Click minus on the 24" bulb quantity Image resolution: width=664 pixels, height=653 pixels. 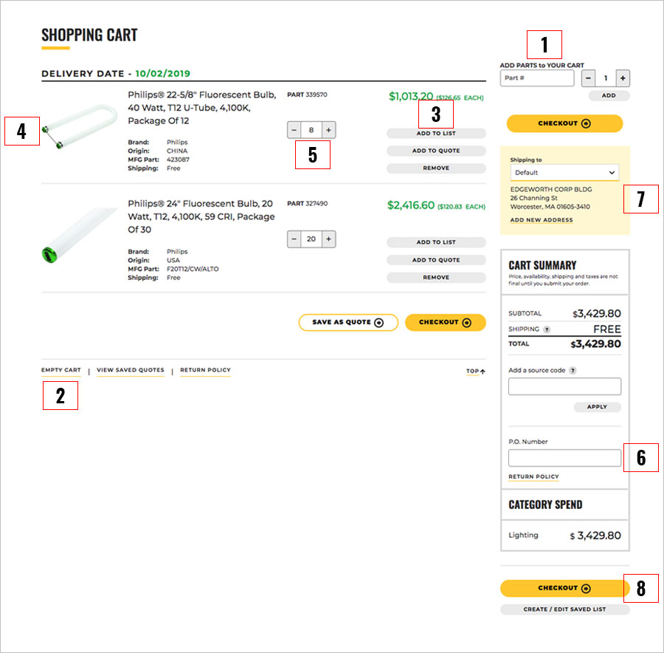pos(294,239)
